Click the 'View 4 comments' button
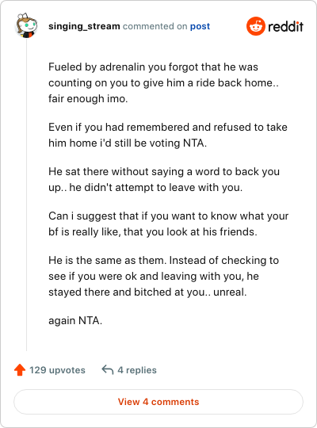 pos(158,402)
